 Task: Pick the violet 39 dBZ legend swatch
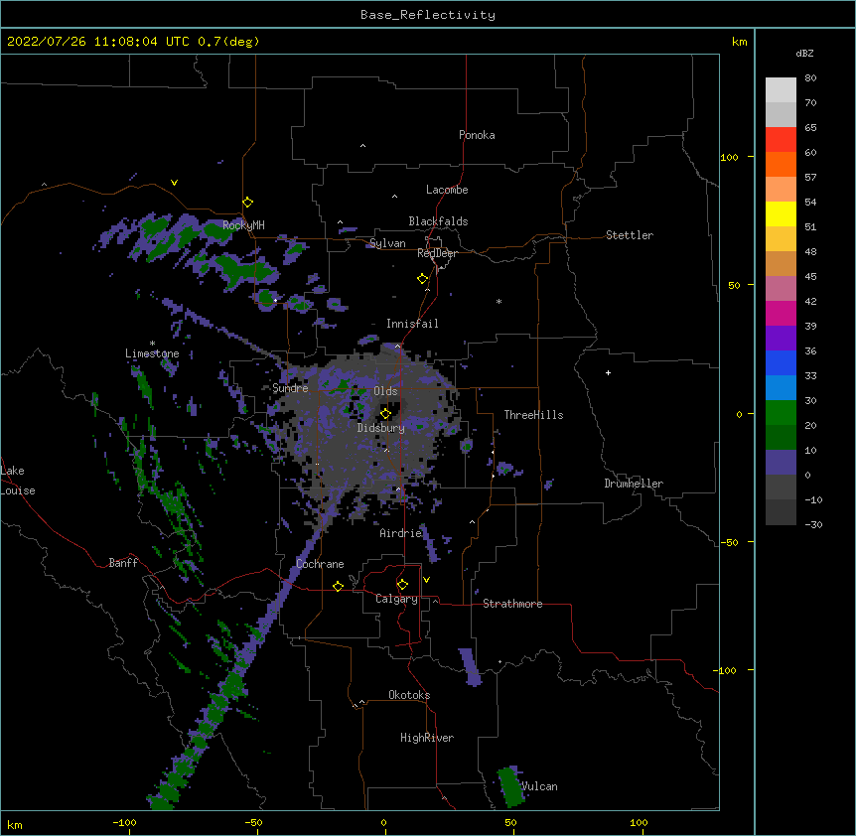pyautogui.click(x=781, y=339)
